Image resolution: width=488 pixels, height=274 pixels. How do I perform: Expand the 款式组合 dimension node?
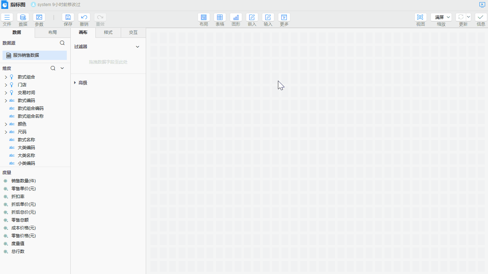(6, 77)
